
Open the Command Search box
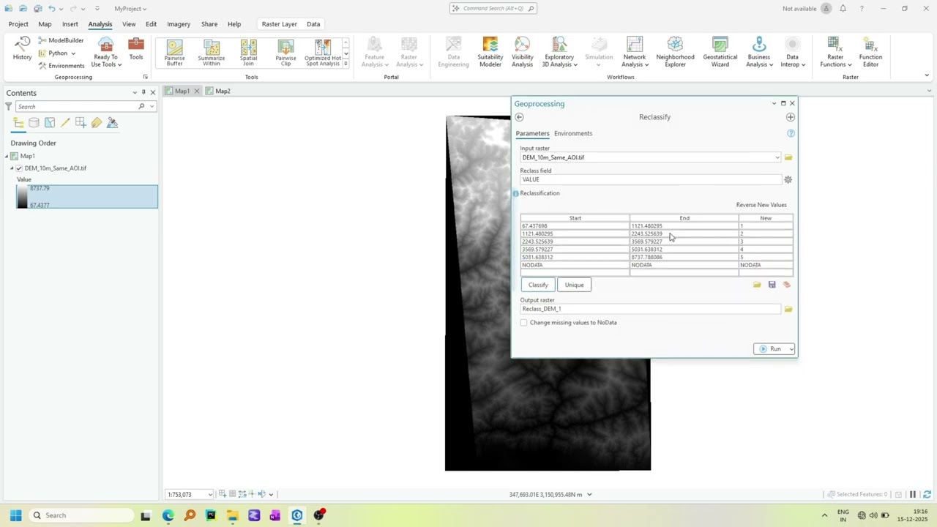click(x=493, y=9)
